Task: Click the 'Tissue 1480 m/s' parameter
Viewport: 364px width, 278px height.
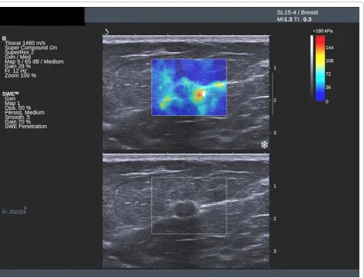Action: (x=25, y=43)
